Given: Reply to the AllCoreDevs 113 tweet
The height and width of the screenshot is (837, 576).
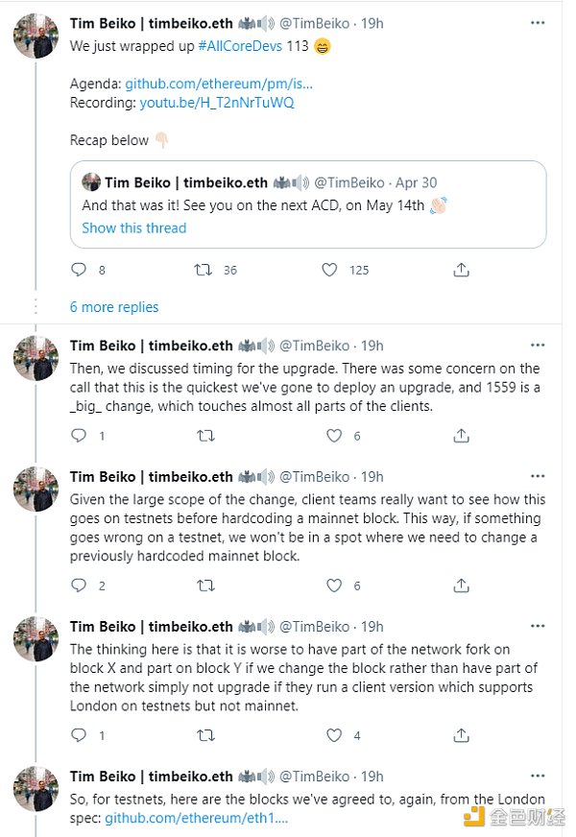Looking at the screenshot, I should (79, 270).
